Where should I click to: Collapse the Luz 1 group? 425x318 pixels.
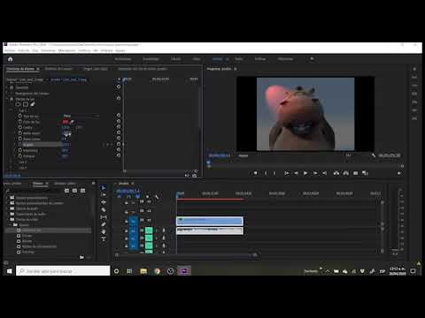[x=11, y=110]
